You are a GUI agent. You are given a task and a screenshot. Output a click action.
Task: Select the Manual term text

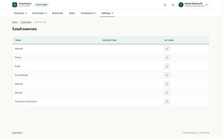tap(18, 93)
